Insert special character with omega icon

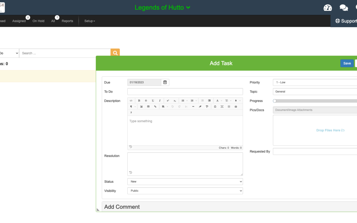(x=215, y=107)
